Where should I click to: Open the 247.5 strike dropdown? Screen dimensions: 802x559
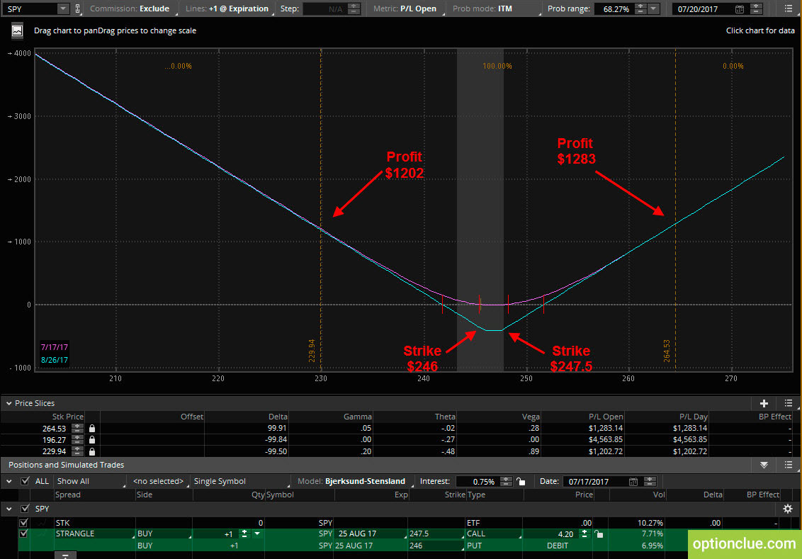coord(436,533)
